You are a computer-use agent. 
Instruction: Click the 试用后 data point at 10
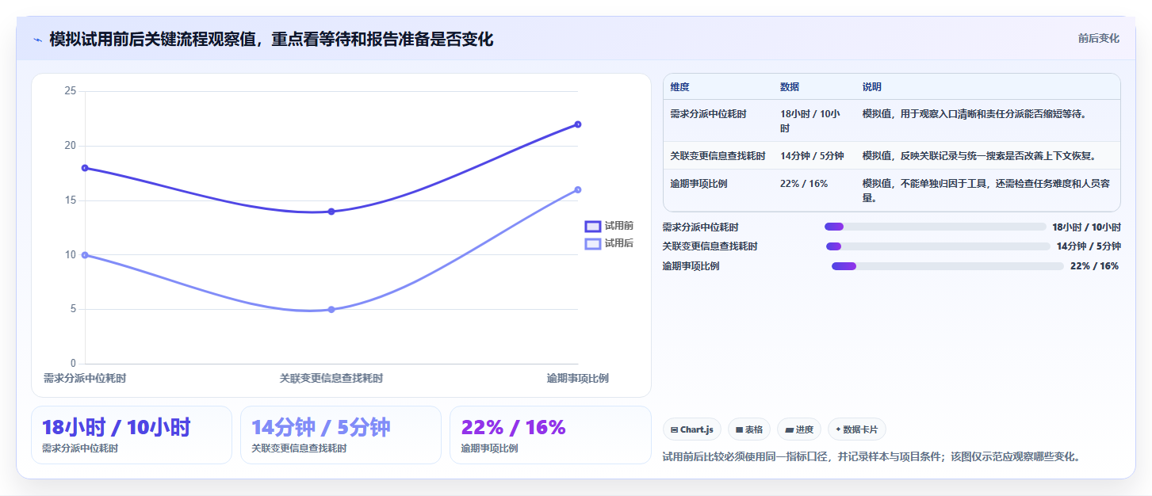click(x=86, y=255)
